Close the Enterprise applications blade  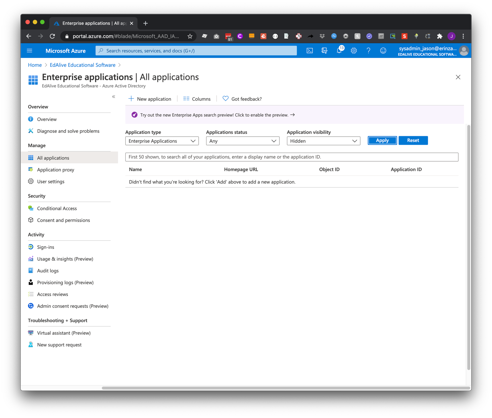458,77
